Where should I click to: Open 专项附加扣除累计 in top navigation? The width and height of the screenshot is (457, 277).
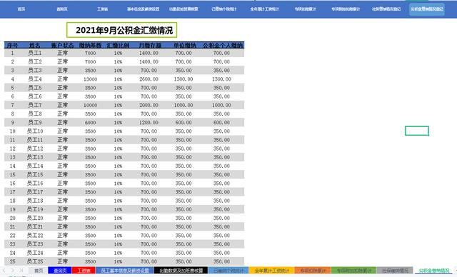pos(346,9)
